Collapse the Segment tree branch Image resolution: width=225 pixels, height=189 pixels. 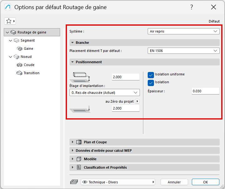tap(11, 40)
